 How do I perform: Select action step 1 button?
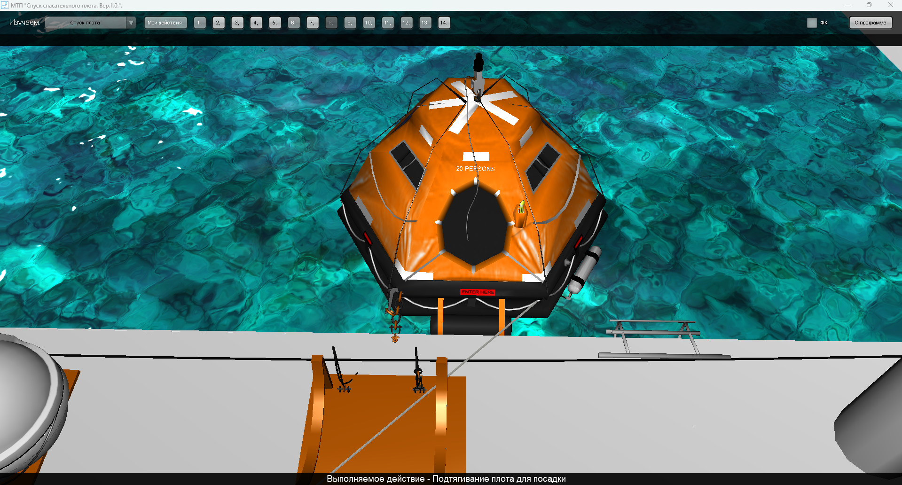pyautogui.click(x=200, y=23)
